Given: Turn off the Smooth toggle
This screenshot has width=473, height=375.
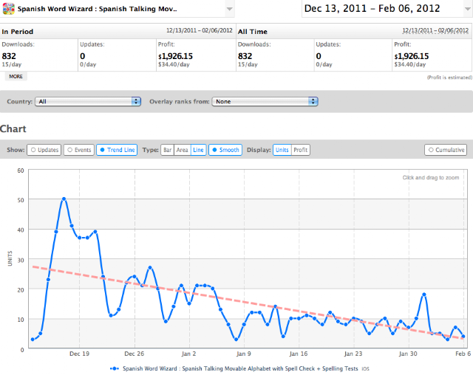Looking at the screenshot, I should click(x=225, y=150).
